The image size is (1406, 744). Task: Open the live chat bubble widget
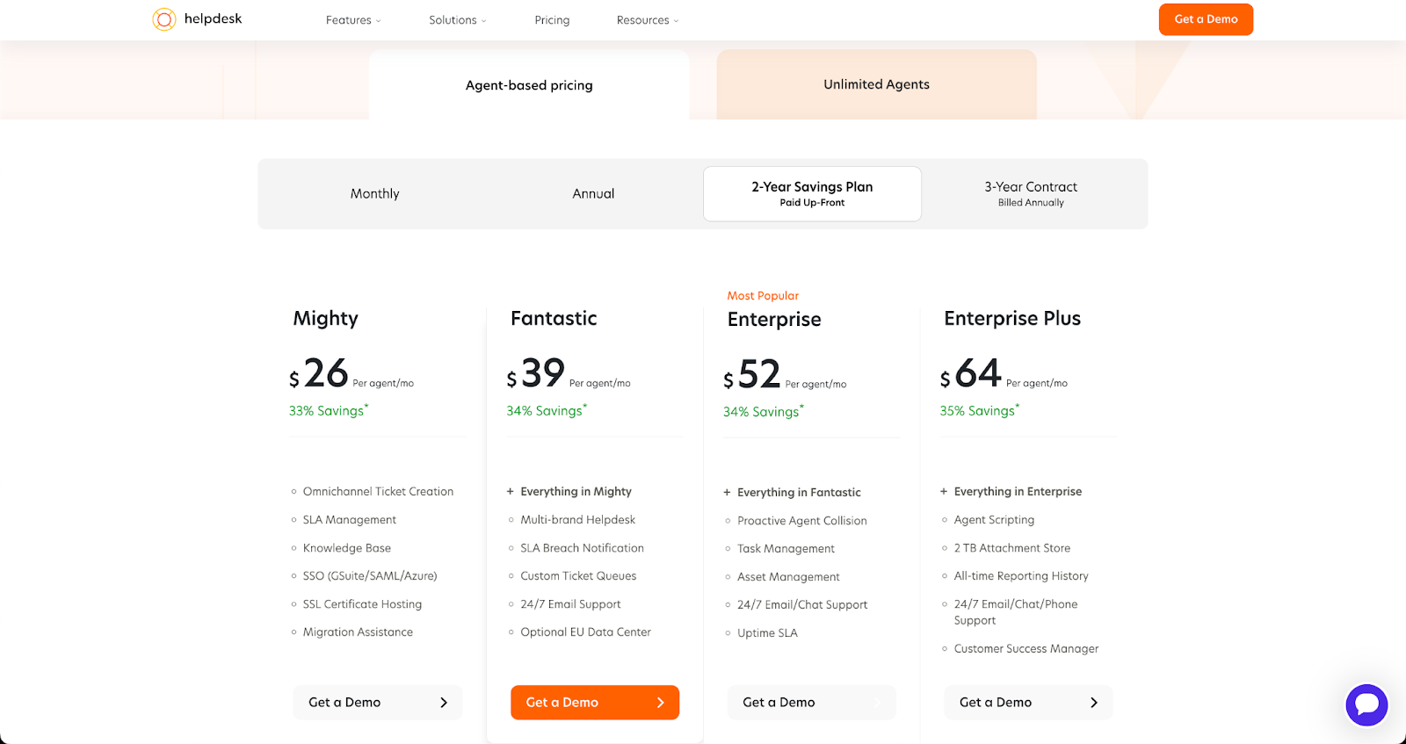(1366, 704)
